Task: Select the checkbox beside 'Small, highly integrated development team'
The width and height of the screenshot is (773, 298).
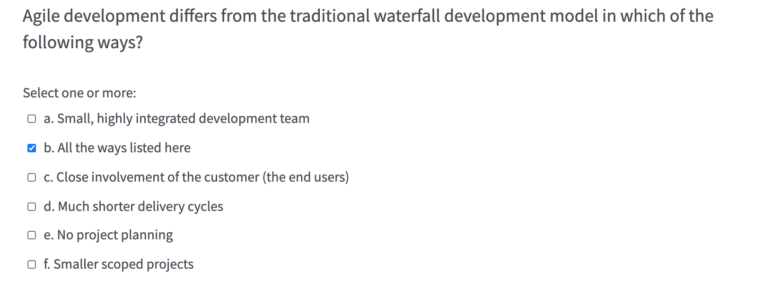Action: [x=31, y=119]
